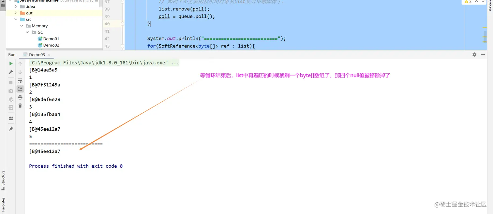Open the restore layout icon in run panel
Viewport: 493px width, 214px height.
pyautogui.click(x=11, y=118)
